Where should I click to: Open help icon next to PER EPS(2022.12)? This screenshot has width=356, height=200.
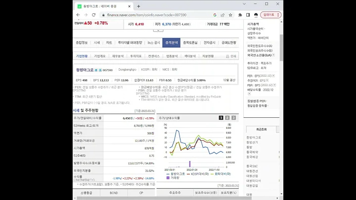pyautogui.click(x=273, y=76)
